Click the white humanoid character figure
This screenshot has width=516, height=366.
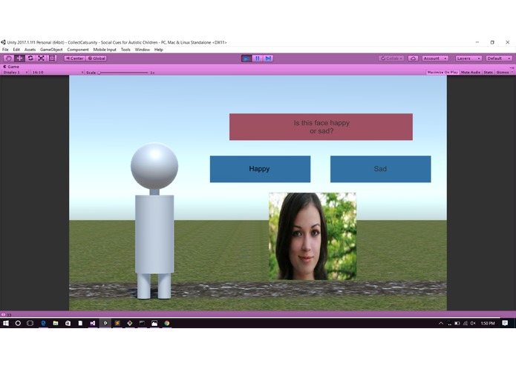pos(154,221)
